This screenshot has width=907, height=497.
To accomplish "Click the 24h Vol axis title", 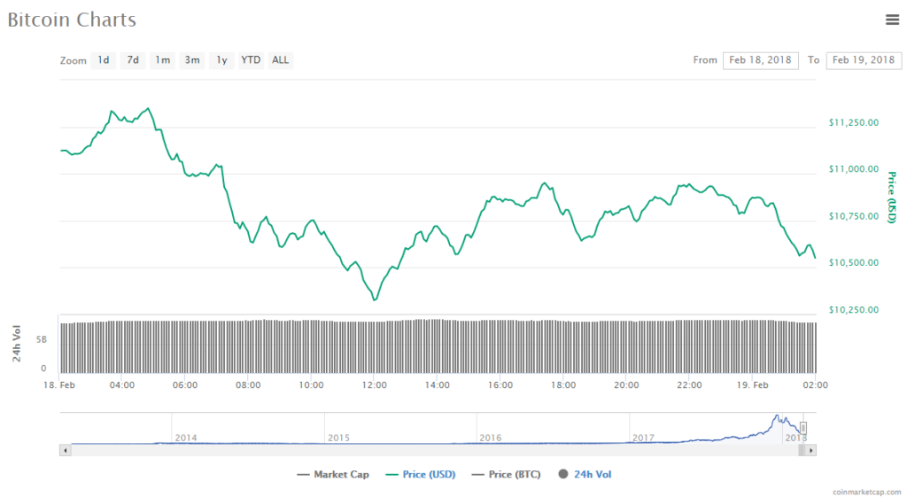I will point(17,344).
